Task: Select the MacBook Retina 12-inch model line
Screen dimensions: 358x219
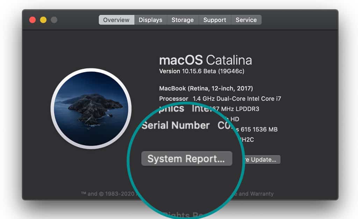Action: [x=206, y=89]
